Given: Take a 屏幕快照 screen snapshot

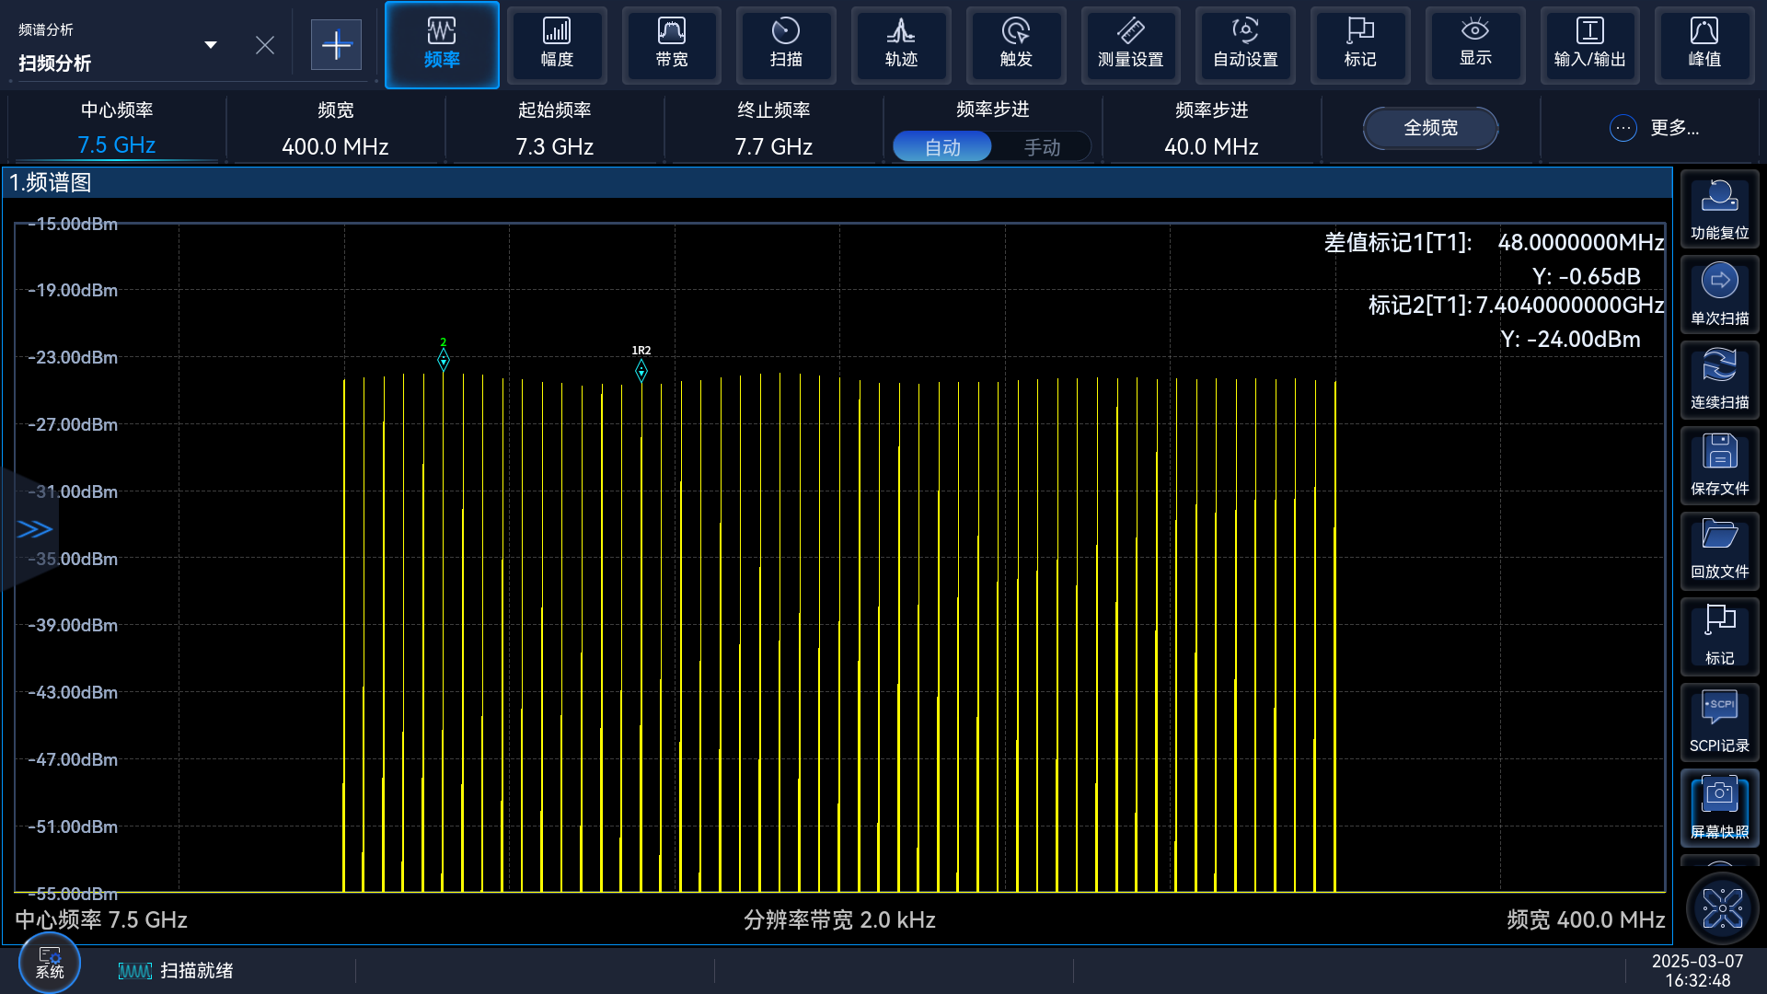Looking at the screenshot, I should click(x=1719, y=808).
